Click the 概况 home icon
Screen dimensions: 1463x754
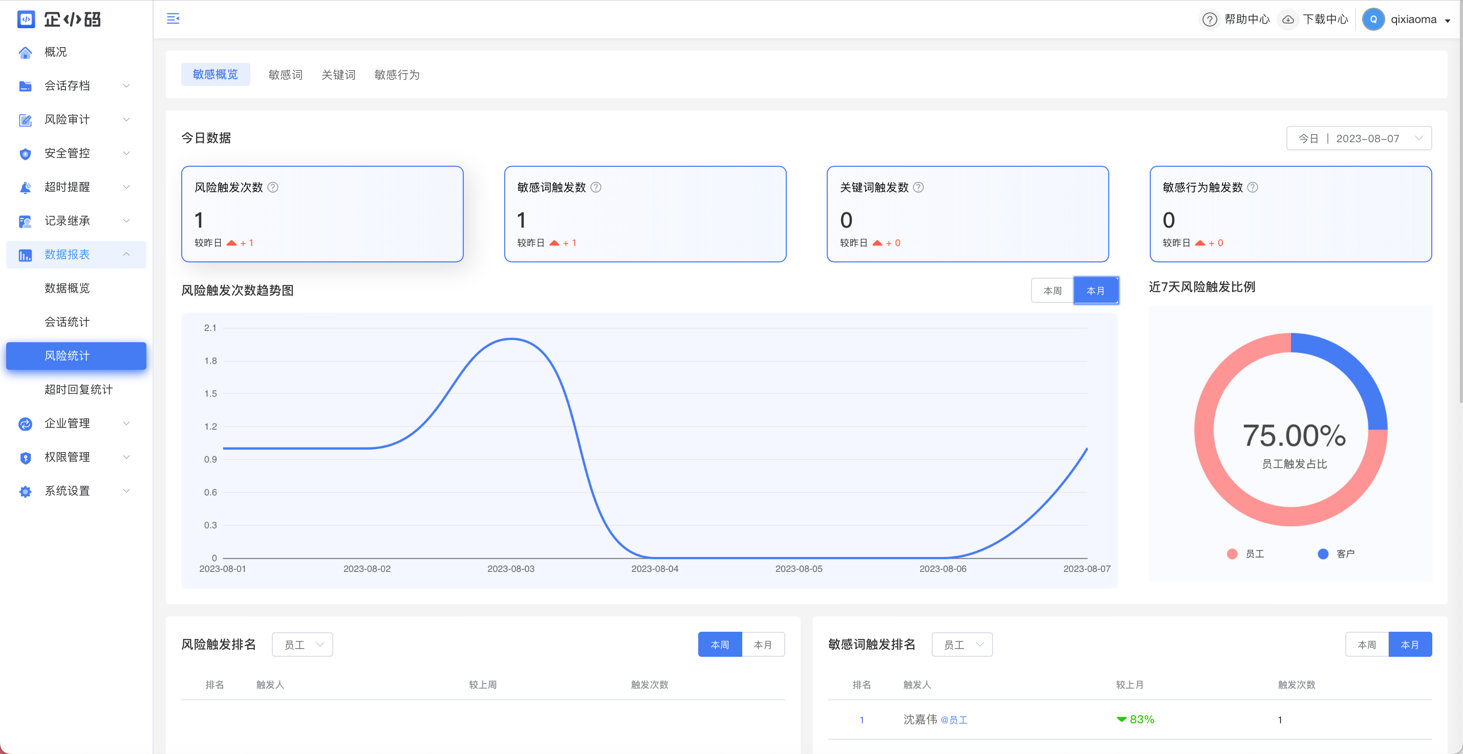click(x=25, y=52)
